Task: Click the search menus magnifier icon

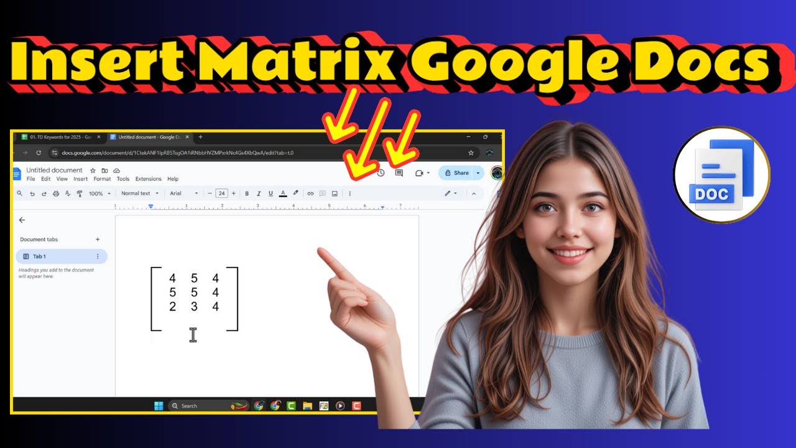Action: tap(20, 194)
